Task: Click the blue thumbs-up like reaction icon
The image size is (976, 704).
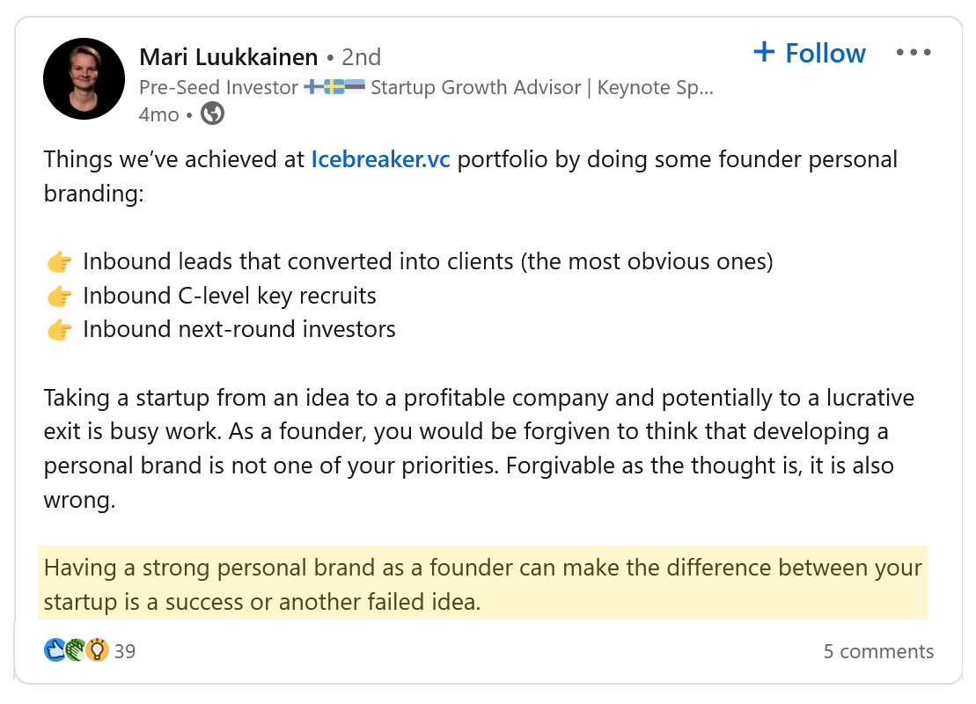Action: click(x=55, y=650)
